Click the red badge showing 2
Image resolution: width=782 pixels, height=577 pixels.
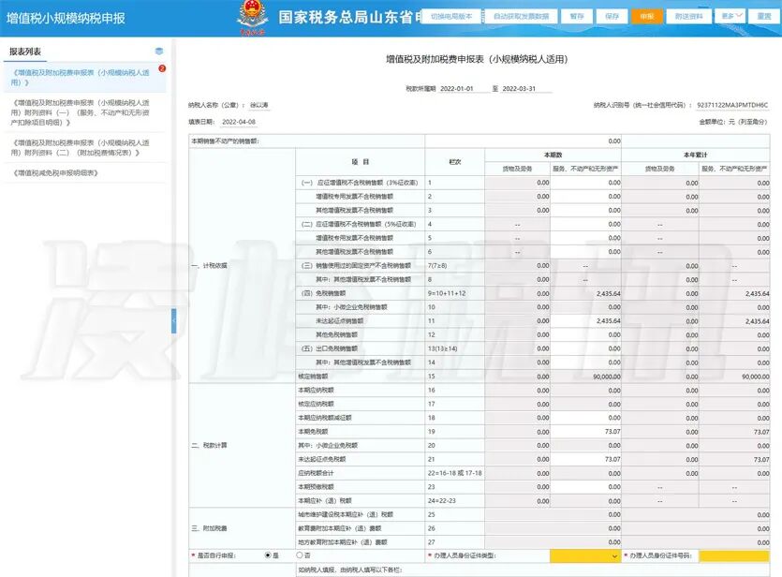pos(162,68)
